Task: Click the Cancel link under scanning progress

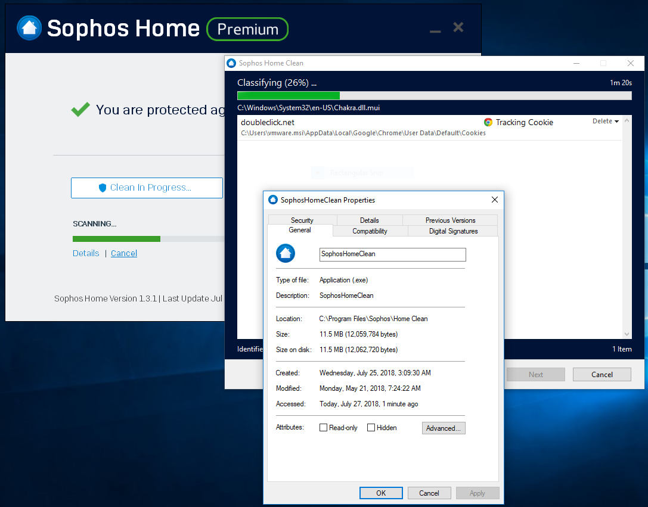Action: [124, 253]
